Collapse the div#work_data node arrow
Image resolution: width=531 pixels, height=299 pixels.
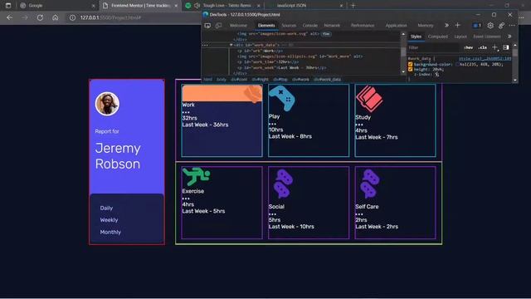tap(231, 45)
